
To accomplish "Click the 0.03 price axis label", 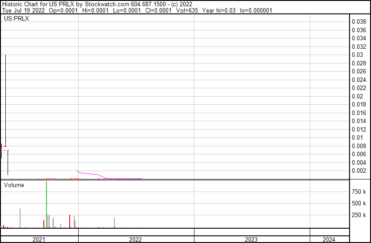I will coord(357,55).
